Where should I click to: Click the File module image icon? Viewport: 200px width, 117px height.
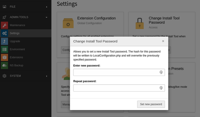pos(4,6)
